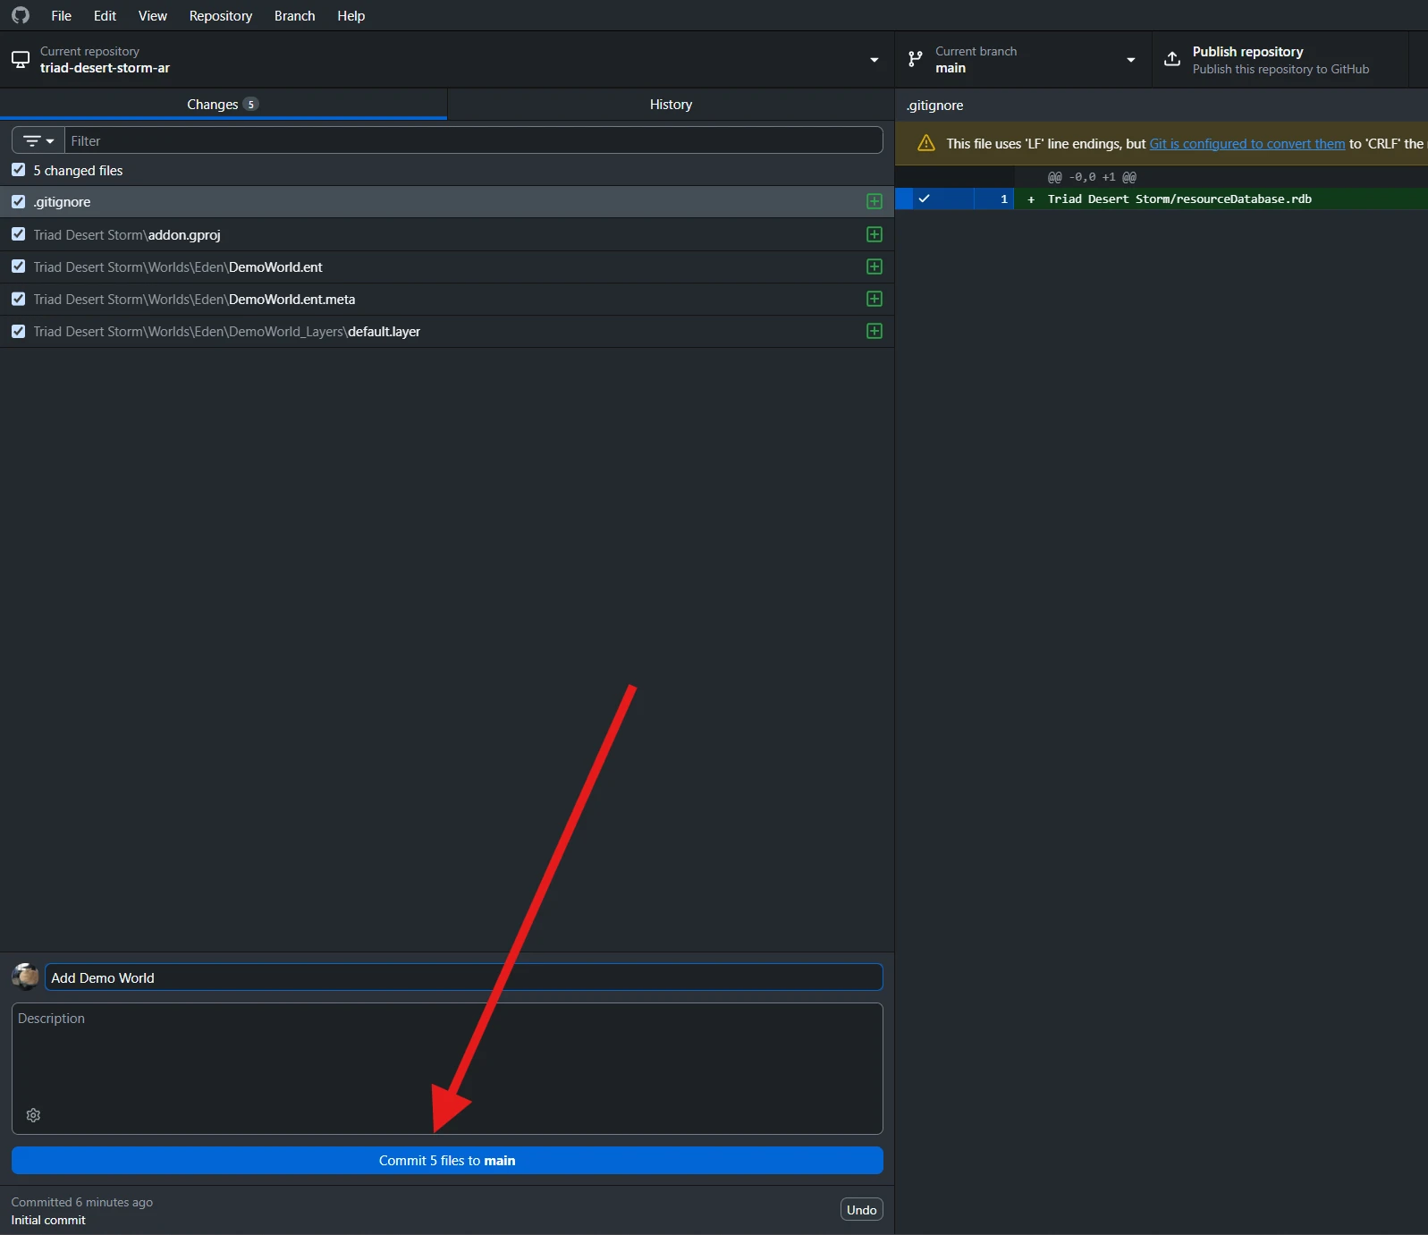The height and width of the screenshot is (1235, 1428).
Task: Click Commit 5 files to main button
Action: 447,1160
